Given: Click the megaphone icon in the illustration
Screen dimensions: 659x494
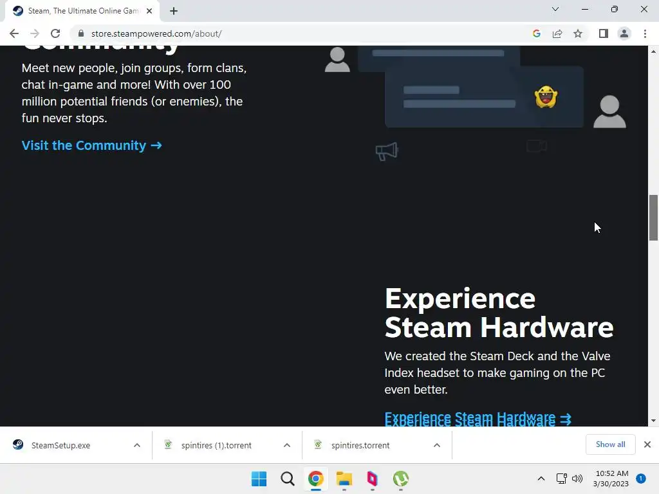Looking at the screenshot, I should (x=387, y=151).
